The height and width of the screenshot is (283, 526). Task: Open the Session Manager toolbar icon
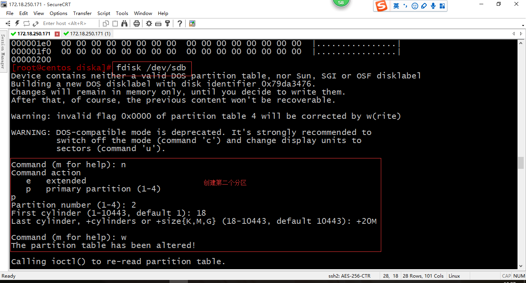pyautogui.click(x=8, y=23)
